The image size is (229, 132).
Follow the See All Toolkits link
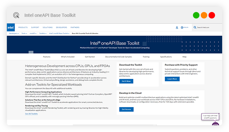pos(32,114)
